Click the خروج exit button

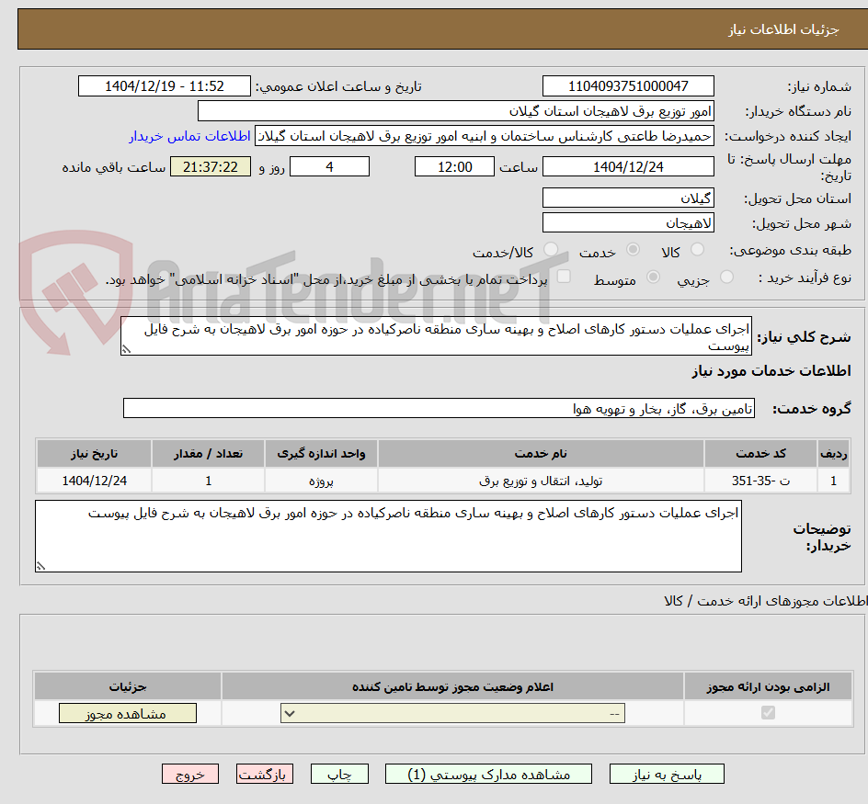[189, 774]
